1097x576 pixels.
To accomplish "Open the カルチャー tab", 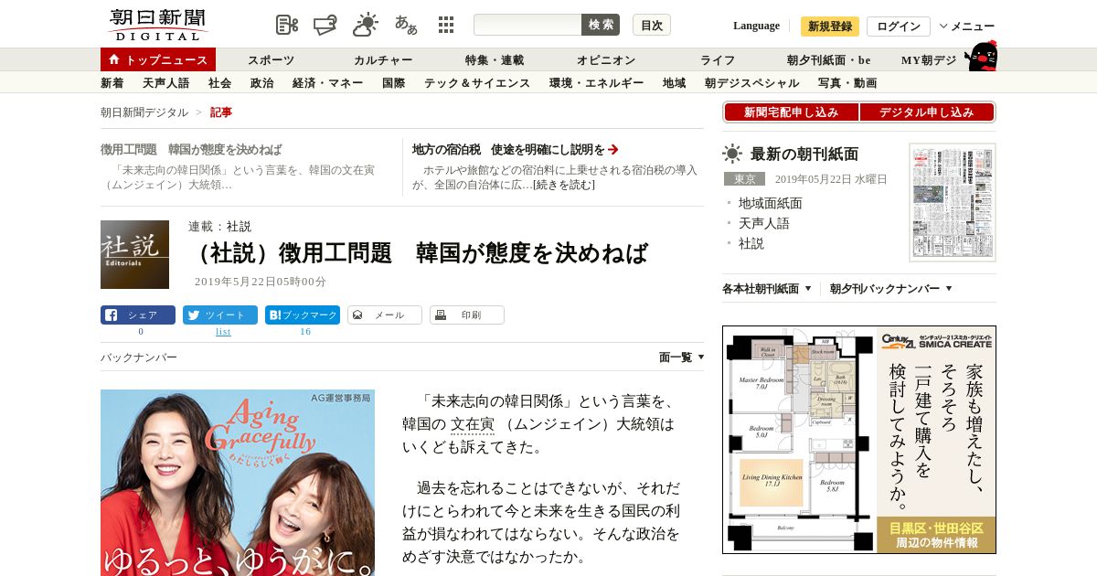I will 383,59.
